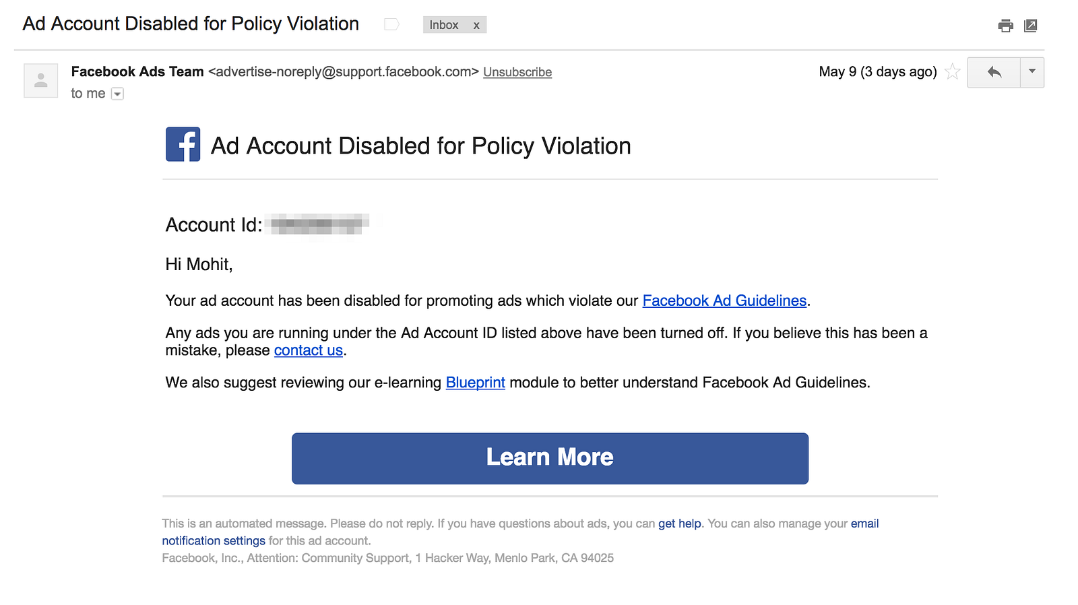Screen dimensions: 1078x605
Task: Open the email in a new window
Action: click(x=1030, y=26)
